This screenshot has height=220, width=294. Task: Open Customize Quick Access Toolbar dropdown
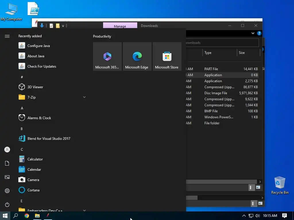tap(63, 26)
